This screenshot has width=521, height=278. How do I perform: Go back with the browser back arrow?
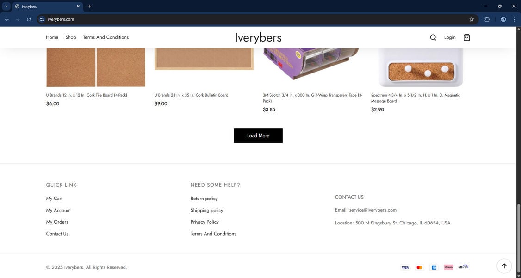[x=7, y=19]
